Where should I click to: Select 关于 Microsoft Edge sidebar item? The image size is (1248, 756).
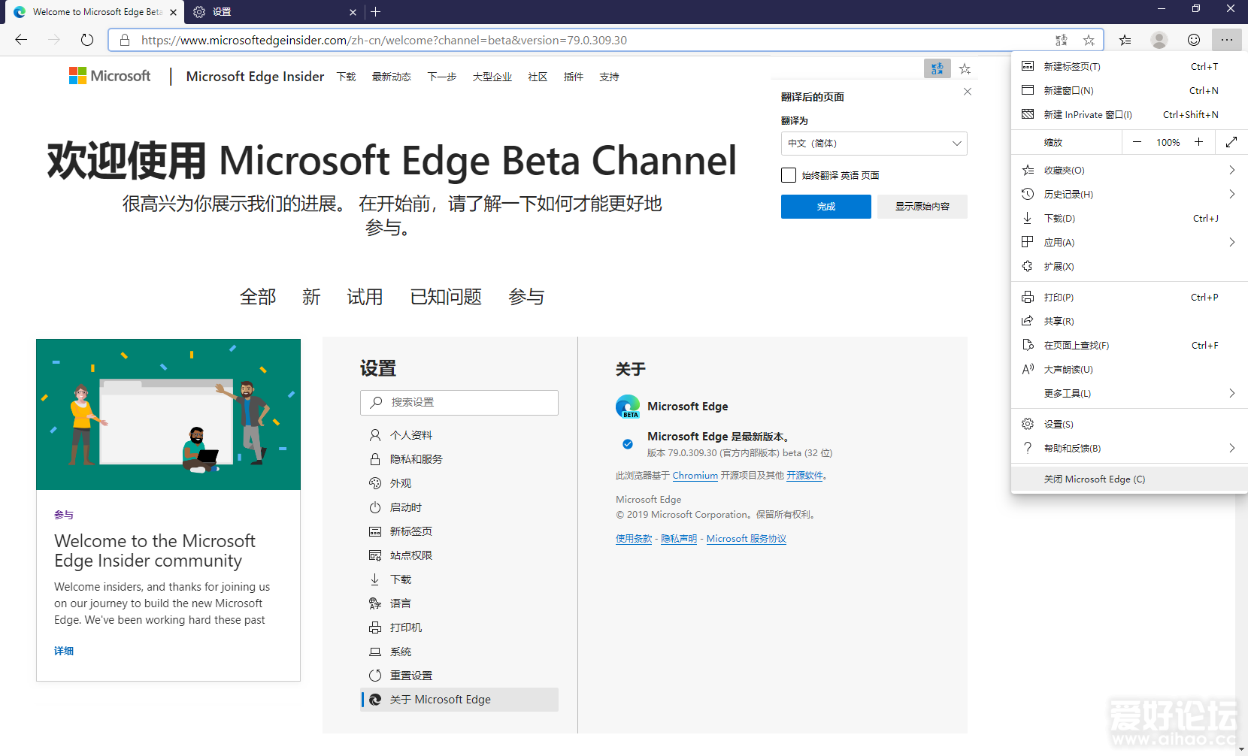pos(459,700)
